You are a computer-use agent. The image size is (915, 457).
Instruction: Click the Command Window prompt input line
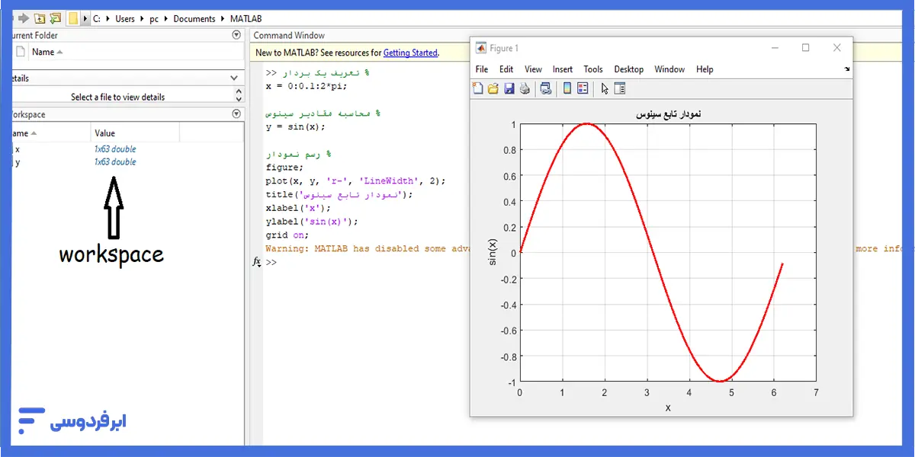click(366, 262)
